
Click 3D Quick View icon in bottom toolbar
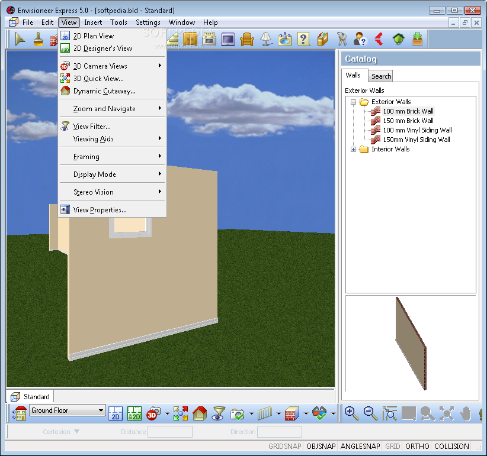(x=181, y=413)
